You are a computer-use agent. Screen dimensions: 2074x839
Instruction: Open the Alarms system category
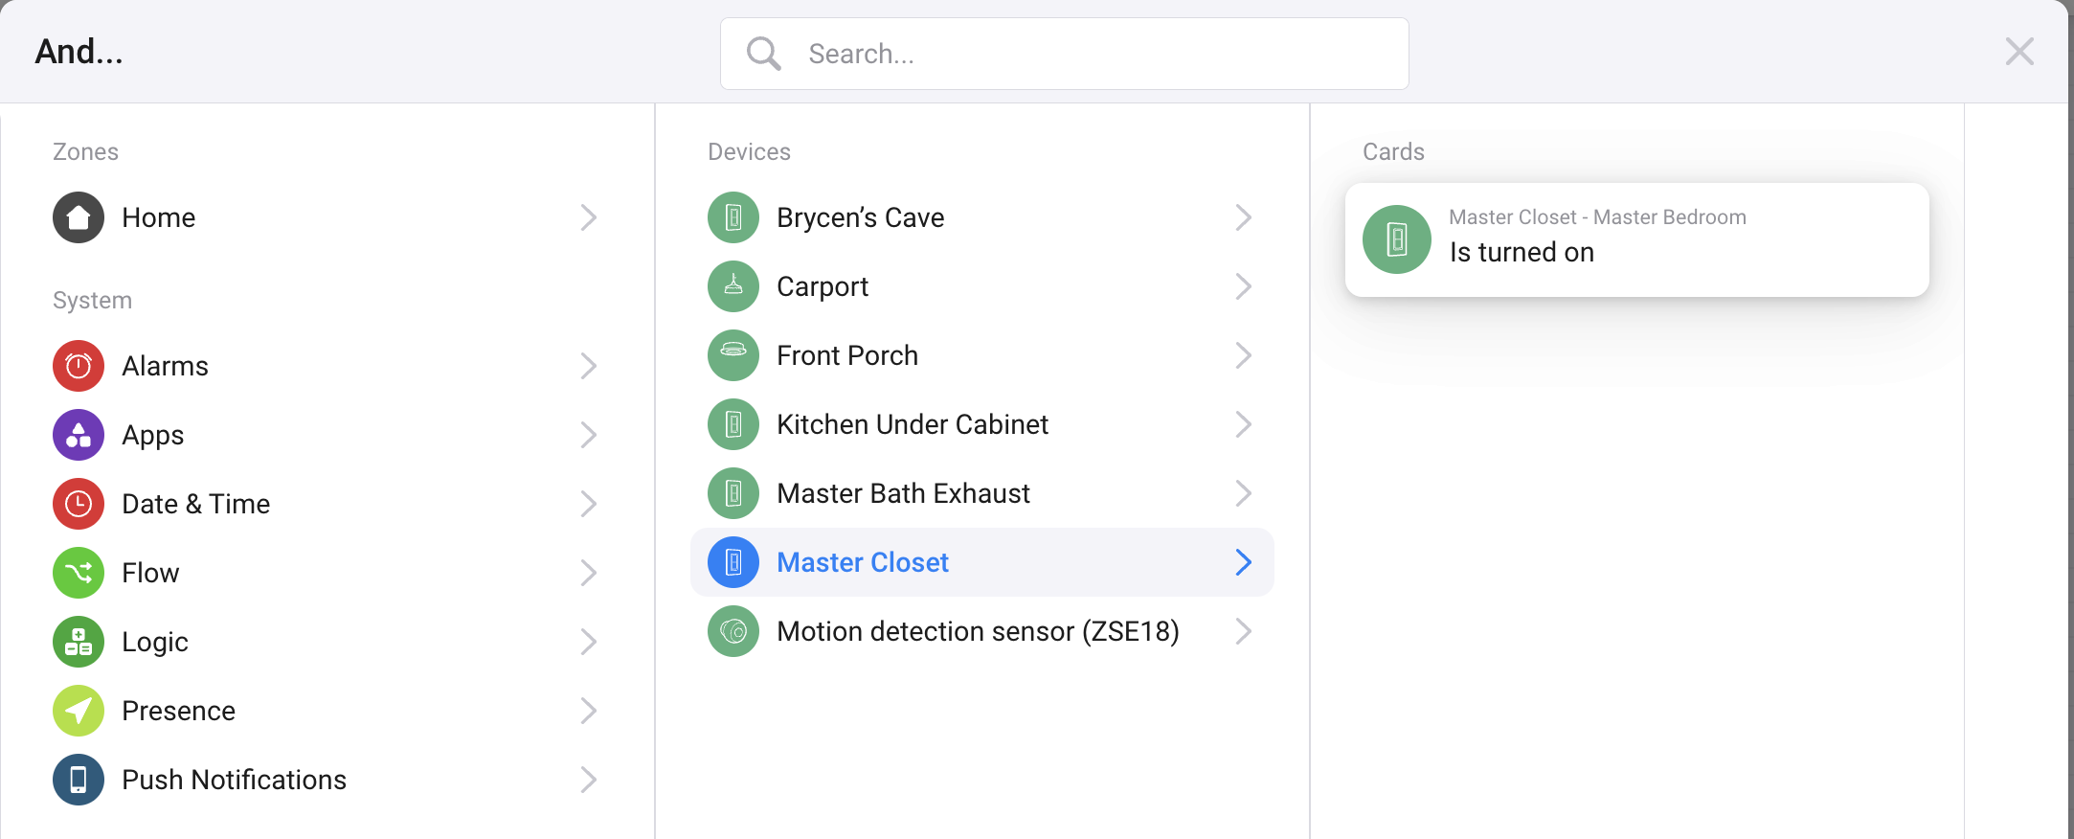(165, 366)
